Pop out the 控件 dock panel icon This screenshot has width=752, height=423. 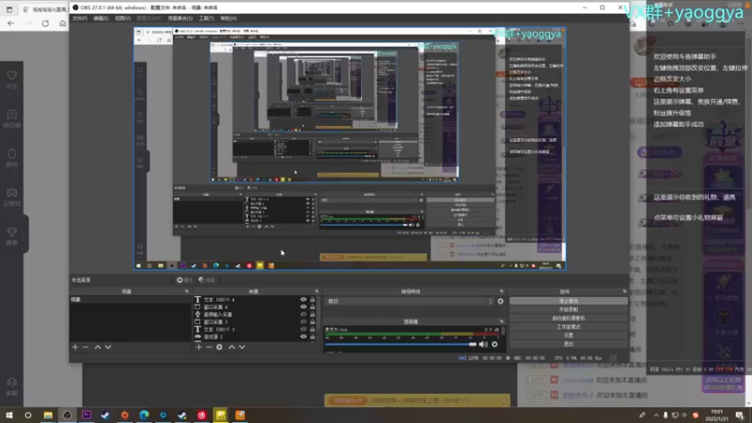pyautogui.click(x=624, y=291)
